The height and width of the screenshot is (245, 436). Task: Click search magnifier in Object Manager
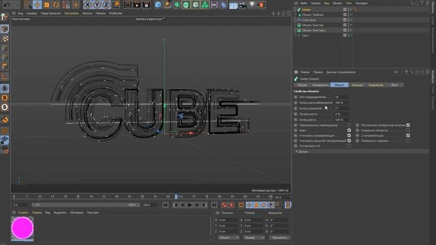coord(411,3)
